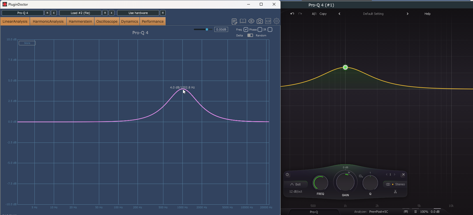Click the Pro-Q output options icon left of 100%
The image size is (473, 215).
point(416,212)
